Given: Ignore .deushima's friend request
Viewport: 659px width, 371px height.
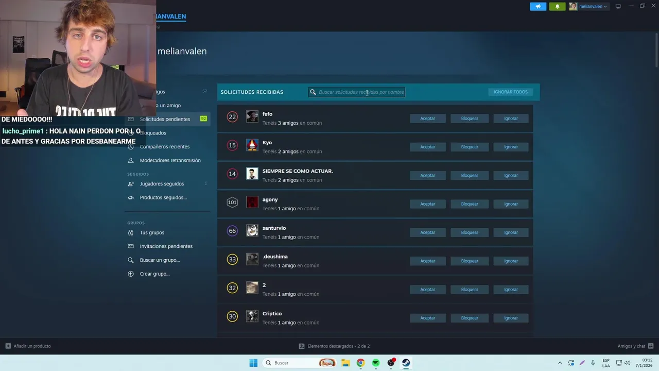Looking at the screenshot, I should pos(511,261).
